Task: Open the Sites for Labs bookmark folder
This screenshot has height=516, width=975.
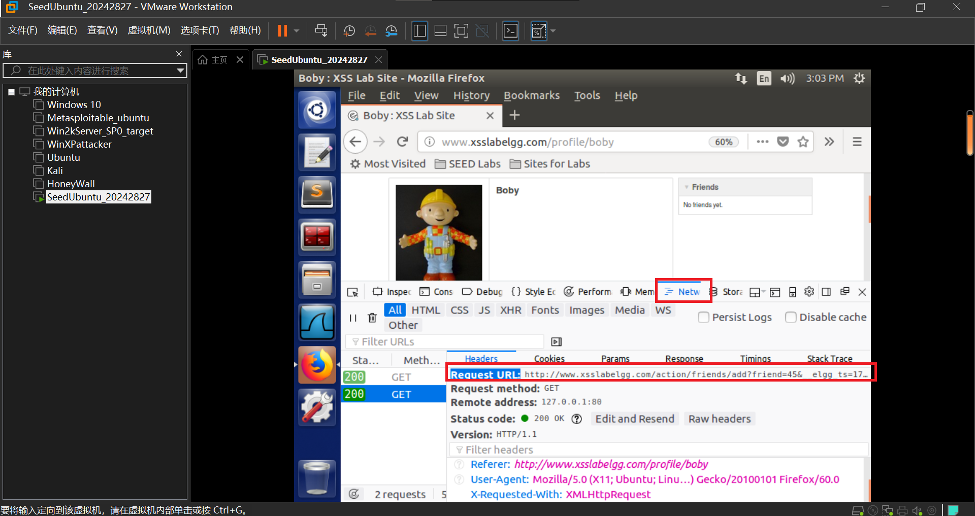Action: 550,164
